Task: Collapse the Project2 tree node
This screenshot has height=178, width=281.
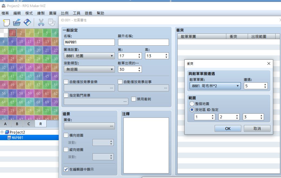Action: [2, 132]
